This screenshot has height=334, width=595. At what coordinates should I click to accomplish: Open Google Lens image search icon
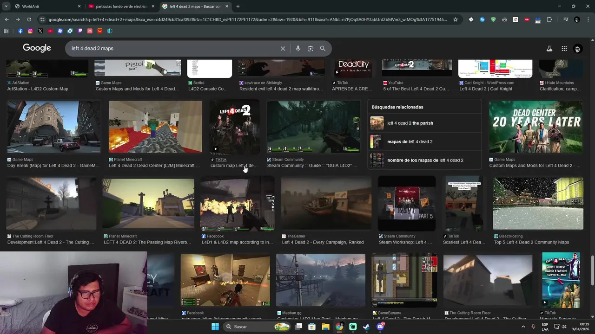[x=311, y=48]
